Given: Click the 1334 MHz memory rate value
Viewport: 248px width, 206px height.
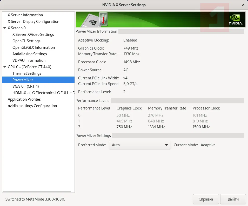Looking at the screenshot, I should [156, 127].
